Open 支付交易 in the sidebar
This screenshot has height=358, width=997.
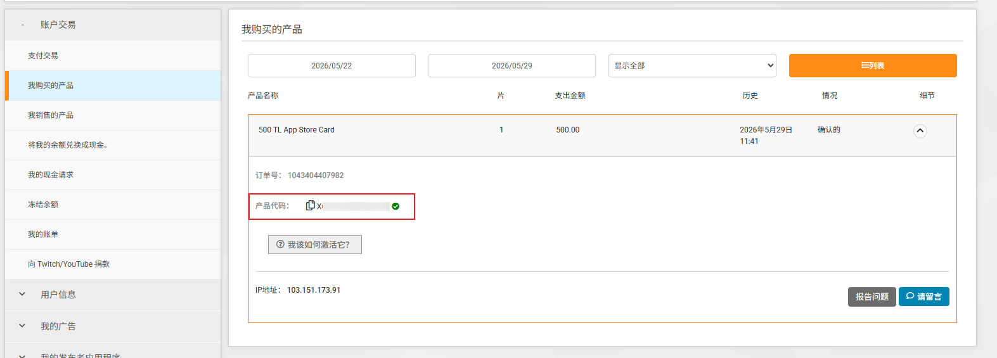click(x=113, y=56)
